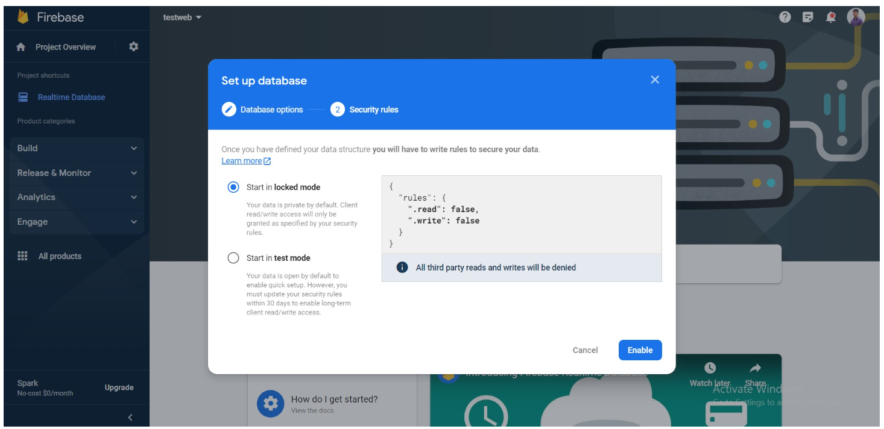Open How do I get started docs
This screenshot has width=884, height=429.
point(334,399)
